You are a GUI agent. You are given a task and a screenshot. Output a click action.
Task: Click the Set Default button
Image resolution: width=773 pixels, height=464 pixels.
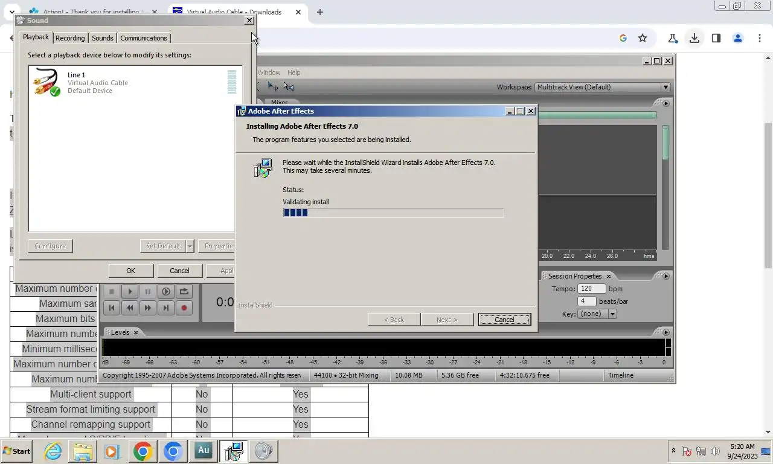163,246
